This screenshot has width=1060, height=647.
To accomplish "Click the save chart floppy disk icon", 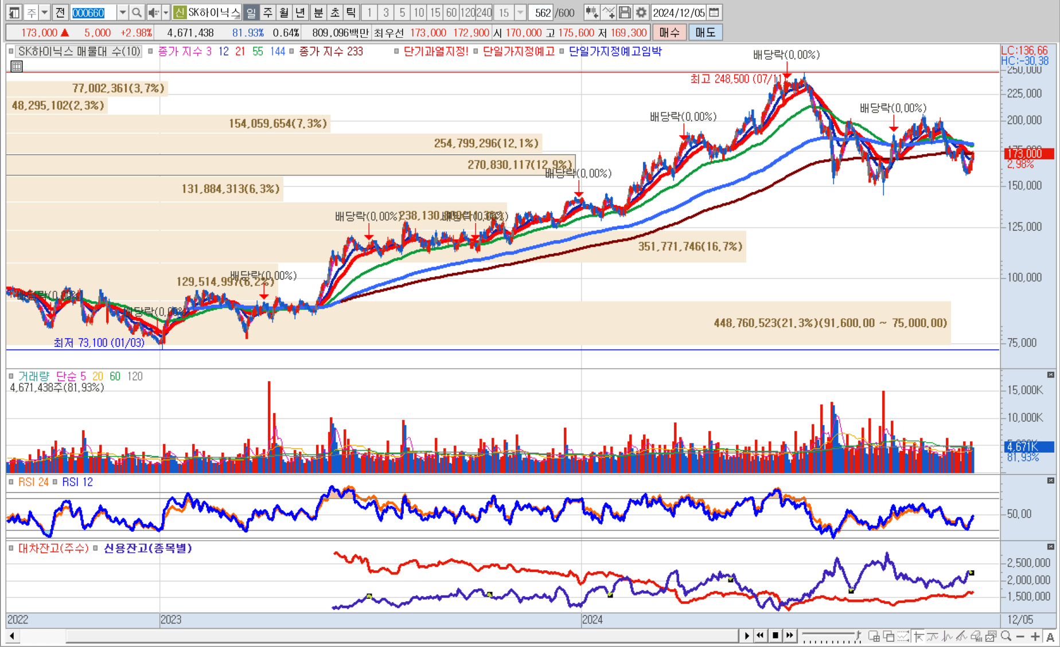I will click(625, 12).
